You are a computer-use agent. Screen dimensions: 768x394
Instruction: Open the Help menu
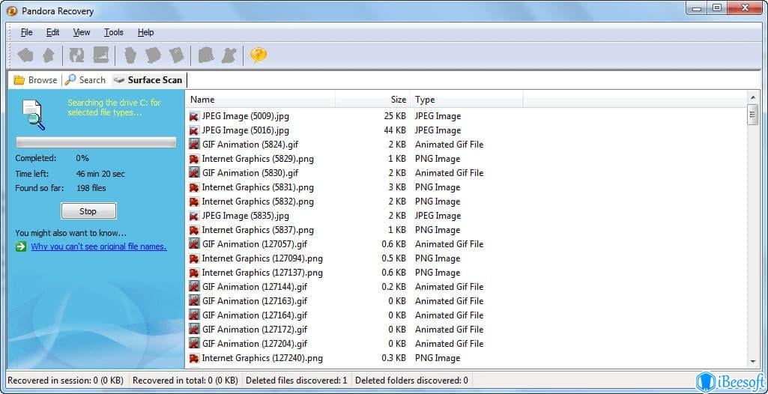145,32
